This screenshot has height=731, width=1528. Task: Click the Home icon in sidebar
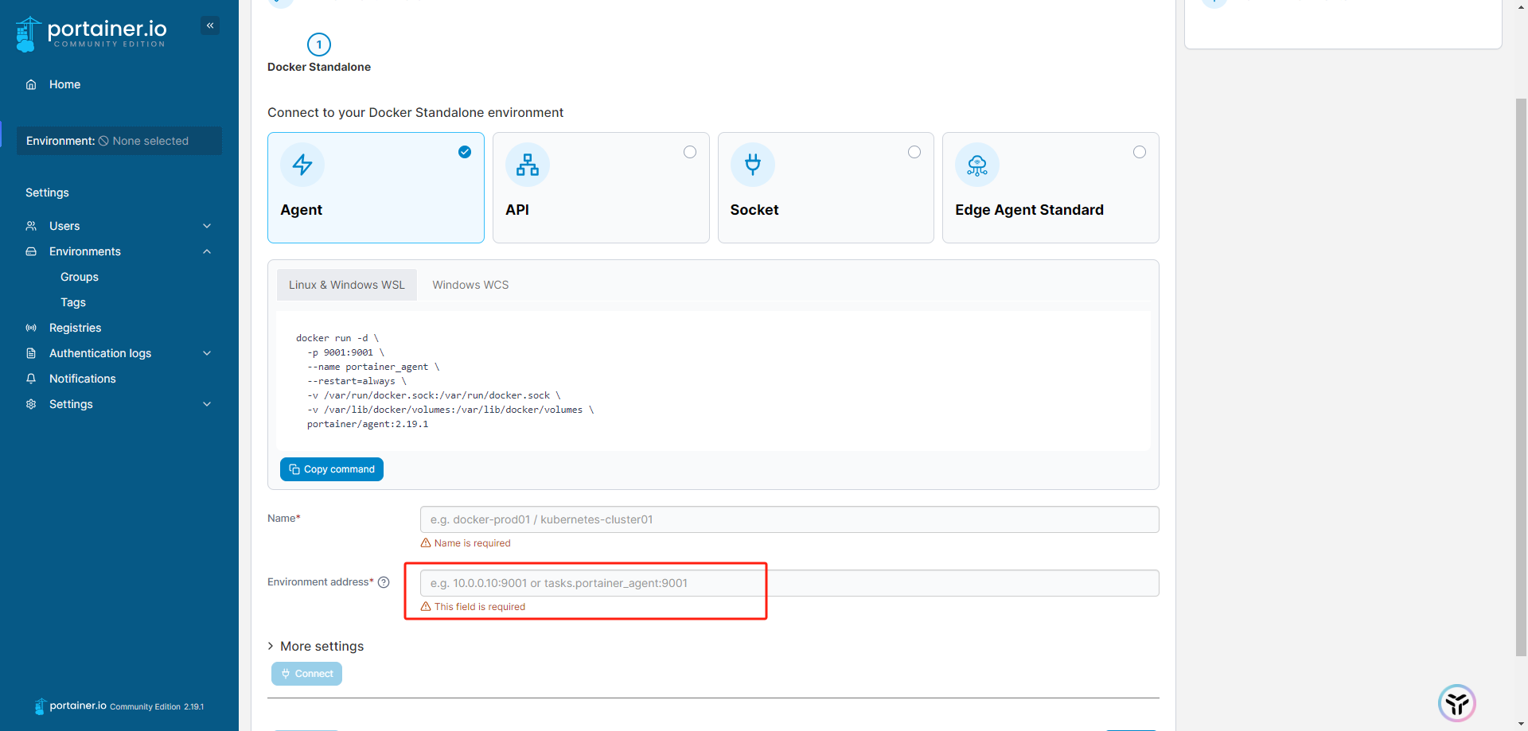pos(31,84)
